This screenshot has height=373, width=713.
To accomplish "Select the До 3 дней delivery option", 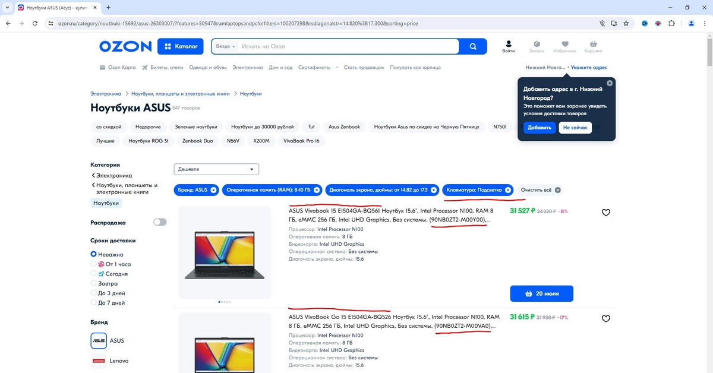I will [93, 293].
